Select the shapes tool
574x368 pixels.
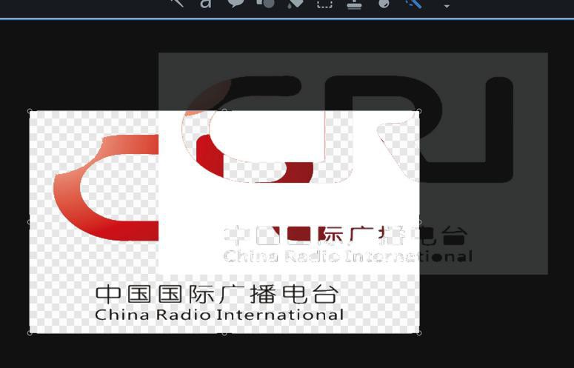(266, 3)
